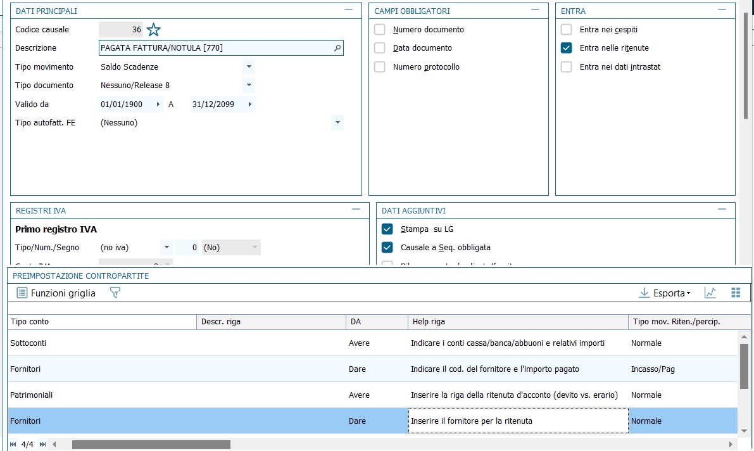Uncheck Entra nelle ritenute
The height and width of the screenshot is (451, 754).
coord(567,48)
